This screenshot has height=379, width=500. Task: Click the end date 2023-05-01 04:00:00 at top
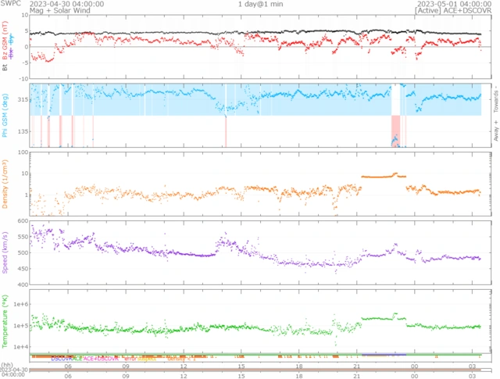[x=455, y=4]
